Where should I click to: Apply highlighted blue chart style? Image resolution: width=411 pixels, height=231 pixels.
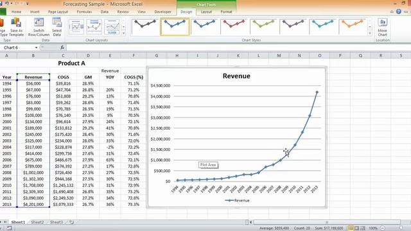tap(175, 27)
